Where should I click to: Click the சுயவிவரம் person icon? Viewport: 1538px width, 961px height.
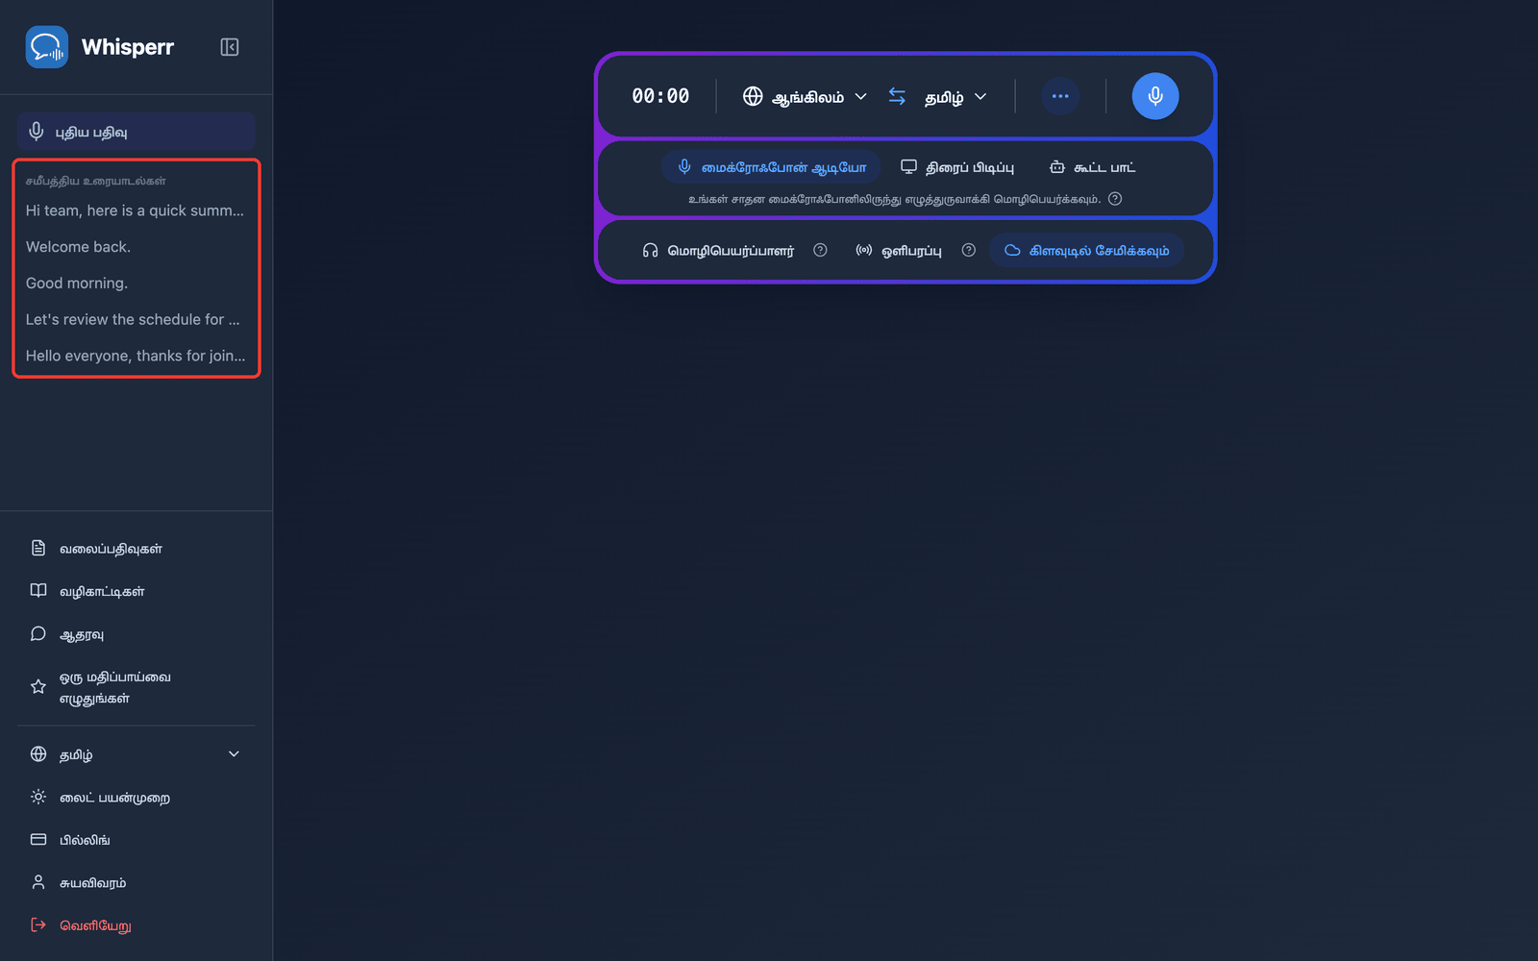(x=38, y=881)
